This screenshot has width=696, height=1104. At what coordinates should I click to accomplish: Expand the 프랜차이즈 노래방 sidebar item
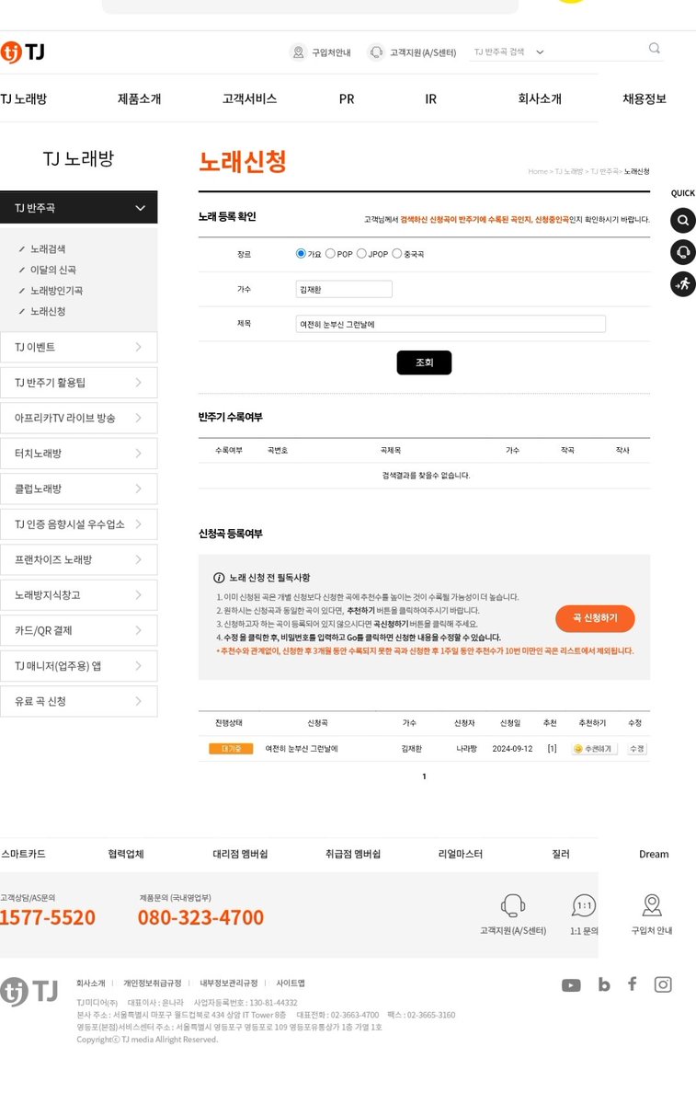pos(78,559)
